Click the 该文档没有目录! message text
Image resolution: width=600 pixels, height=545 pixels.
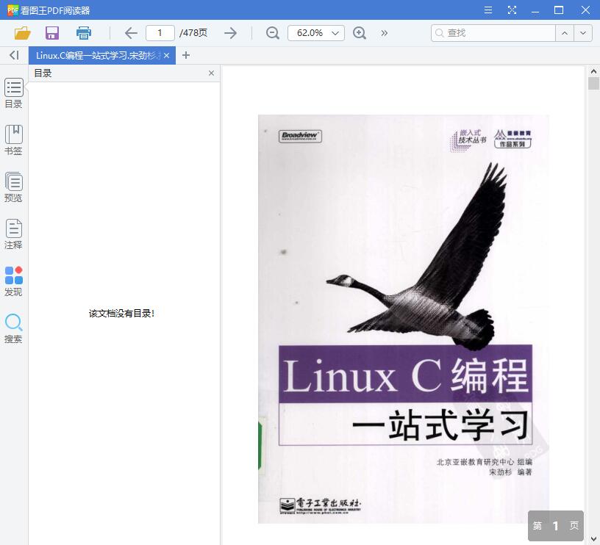pos(121,314)
